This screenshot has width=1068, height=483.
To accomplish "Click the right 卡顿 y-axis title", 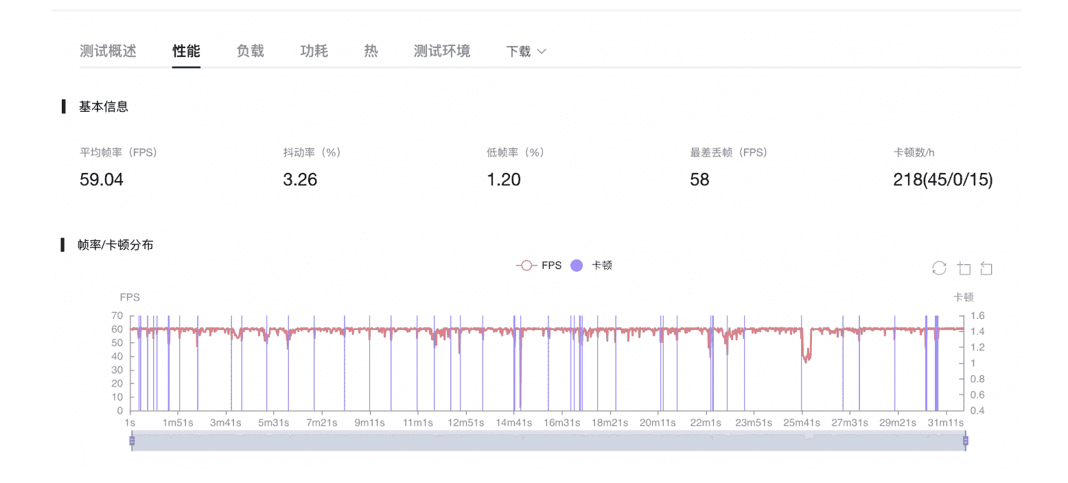I will (963, 297).
